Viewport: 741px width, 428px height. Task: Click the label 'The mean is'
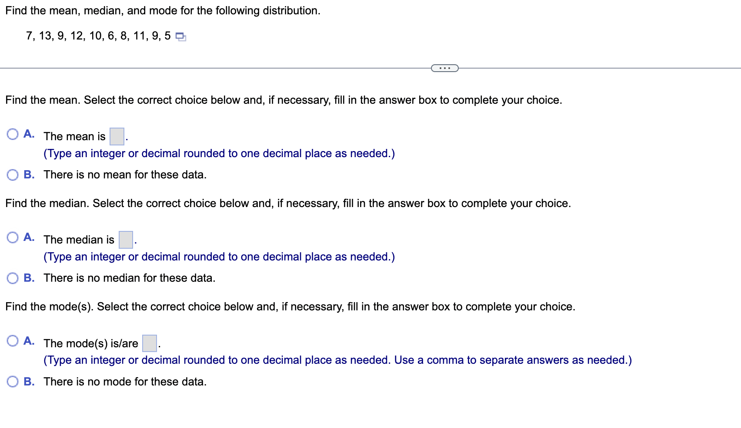[x=74, y=136]
